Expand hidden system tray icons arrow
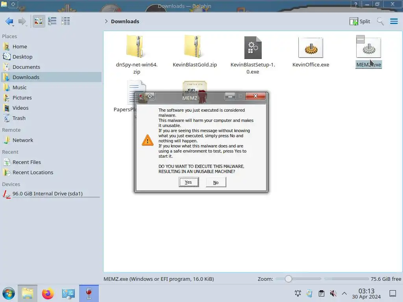Screen dimensions: 403x302 tap(344, 293)
